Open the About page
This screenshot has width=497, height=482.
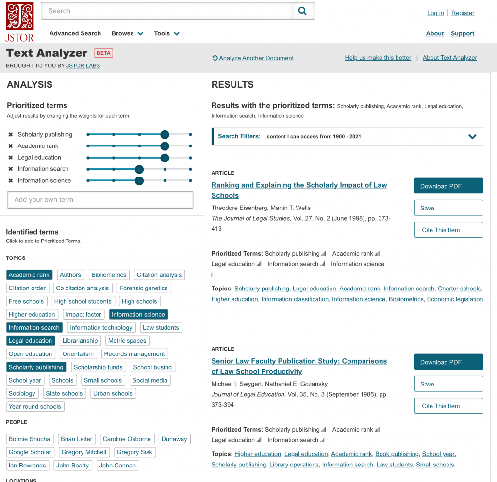434,33
